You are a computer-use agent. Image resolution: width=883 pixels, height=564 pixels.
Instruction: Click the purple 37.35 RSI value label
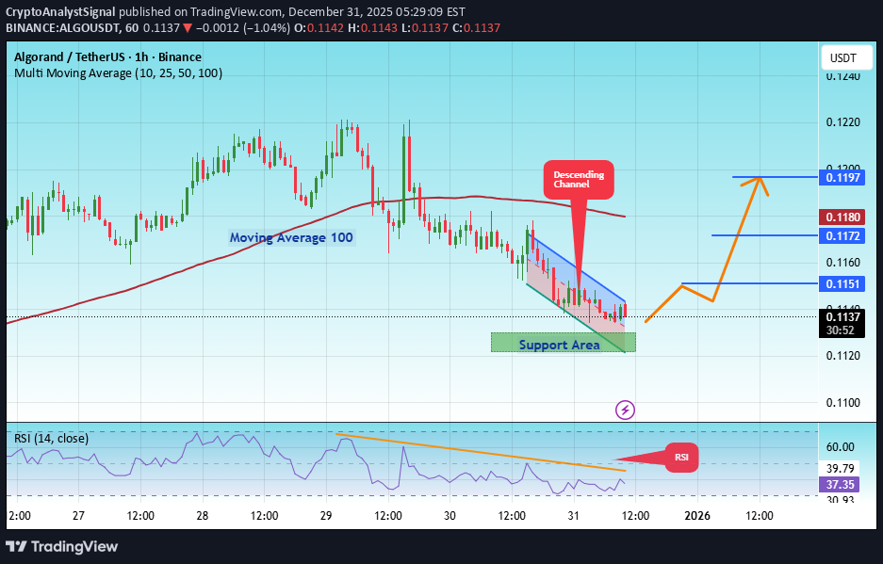click(842, 484)
